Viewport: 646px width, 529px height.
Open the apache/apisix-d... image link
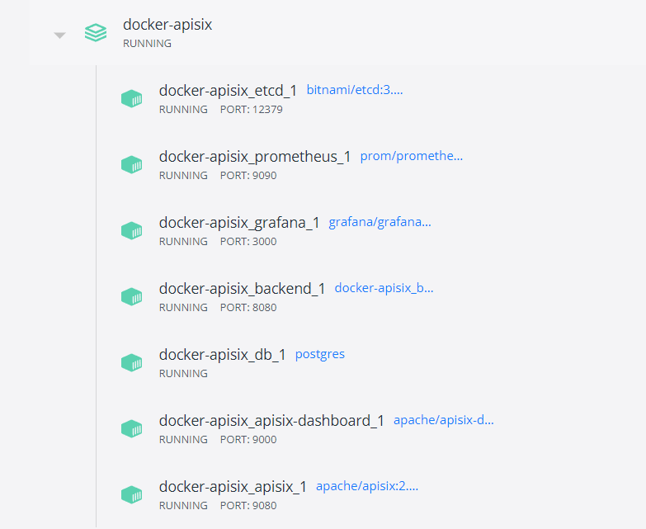click(x=444, y=420)
